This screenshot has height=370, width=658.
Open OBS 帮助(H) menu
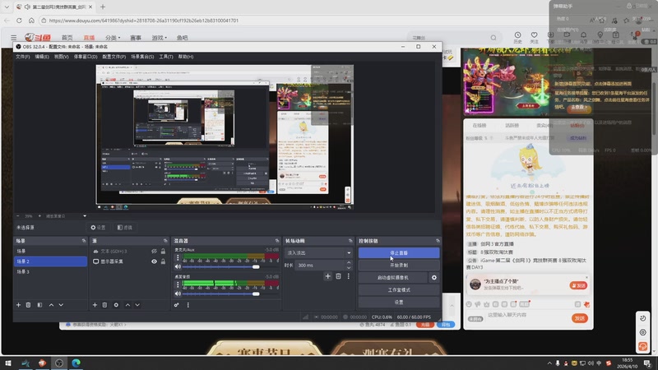(186, 57)
